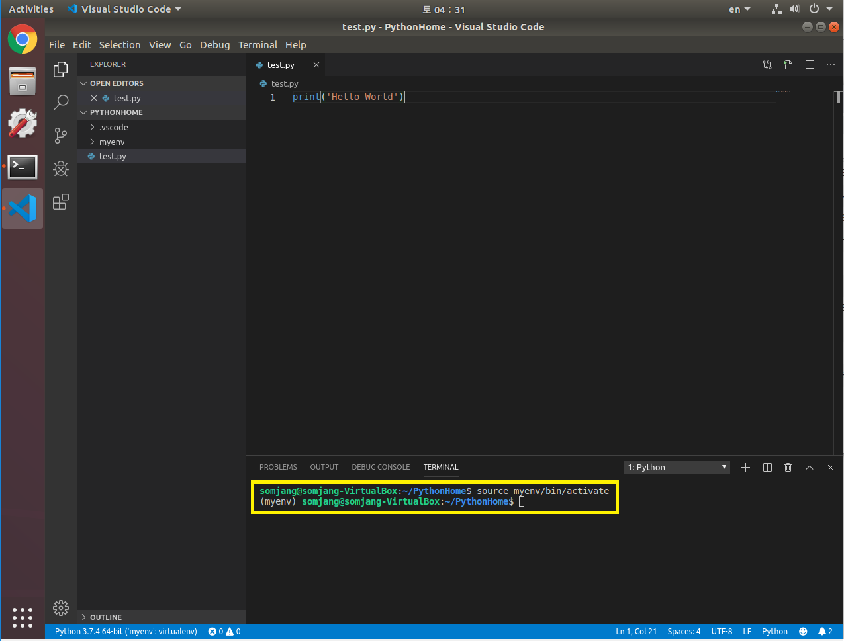Open the Debug menu

pos(215,45)
